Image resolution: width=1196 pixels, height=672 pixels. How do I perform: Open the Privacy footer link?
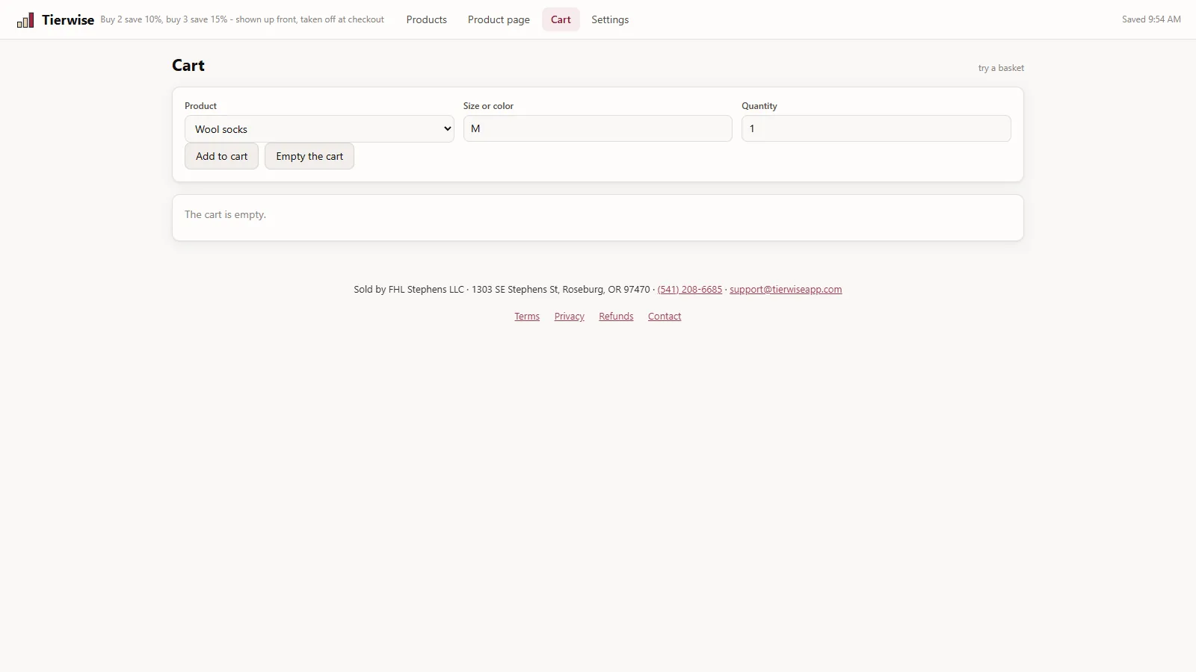click(x=570, y=317)
